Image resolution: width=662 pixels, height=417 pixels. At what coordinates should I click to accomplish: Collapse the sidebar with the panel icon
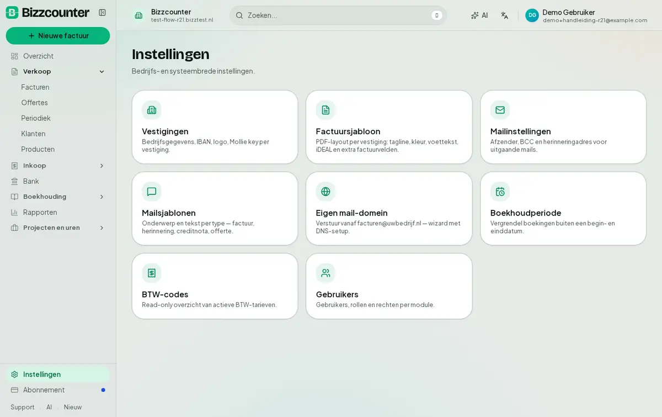click(102, 12)
